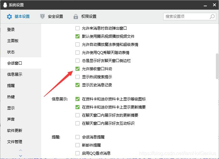Select 软件更新 in the sidebar
Viewport: 219px width, 159px height.
click(x=21, y=131)
